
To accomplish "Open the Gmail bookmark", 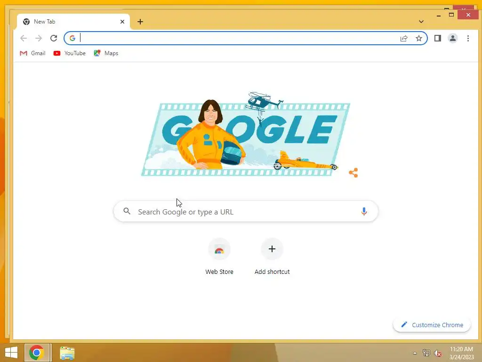I will click(x=32, y=53).
